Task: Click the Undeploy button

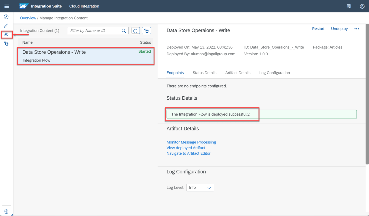Action: [339, 29]
